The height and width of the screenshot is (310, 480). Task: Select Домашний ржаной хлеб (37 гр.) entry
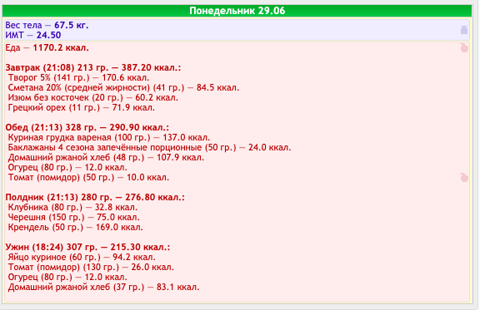(104, 287)
